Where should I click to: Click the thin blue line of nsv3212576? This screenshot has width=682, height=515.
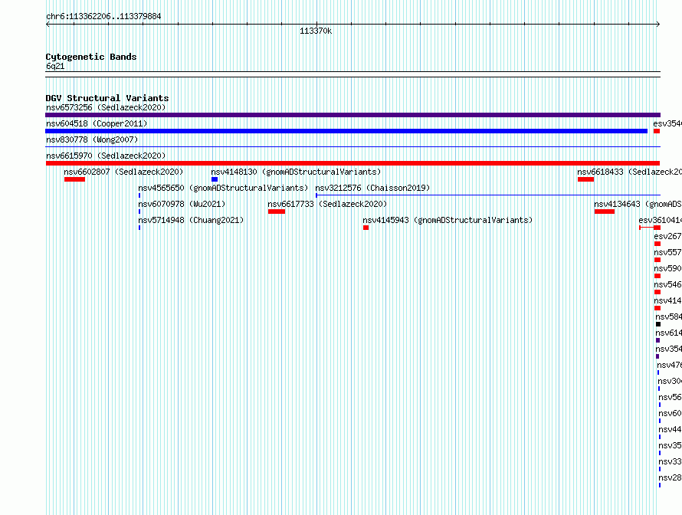pyautogui.click(x=488, y=195)
